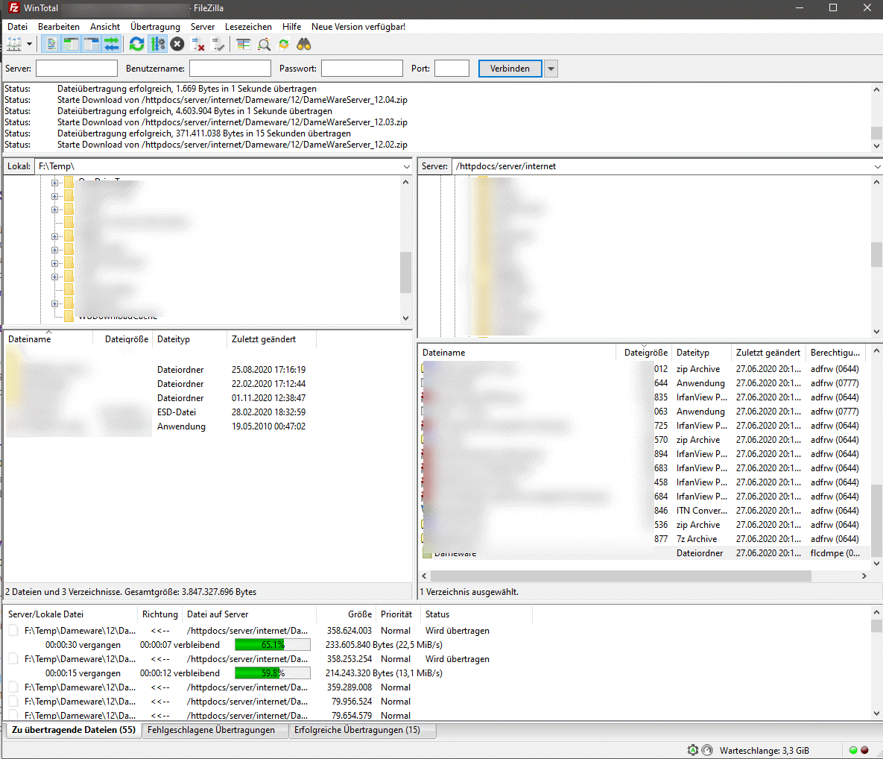Image resolution: width=883 pixels, height=759 pixels.
Task: Toggle synchronized browsing icon
Action: [x=284, y=45]
